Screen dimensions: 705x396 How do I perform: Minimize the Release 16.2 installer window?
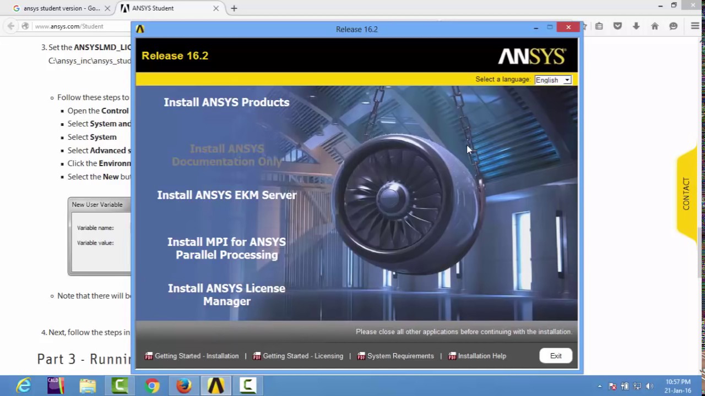click(536, 27)
